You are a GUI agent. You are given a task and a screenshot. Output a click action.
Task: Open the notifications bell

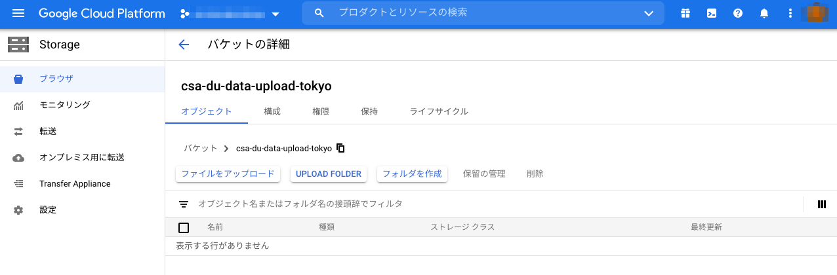tap(764, 13)
